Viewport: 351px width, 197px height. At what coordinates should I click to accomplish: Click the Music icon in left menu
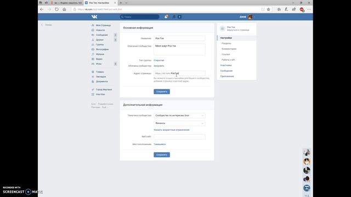93,54
